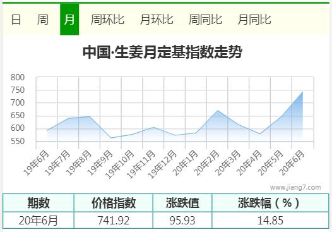The height and width of the screenshot is (232, 332).
Task: Click the 20年2月 peak on the chart line
Action: pos(217,111)
